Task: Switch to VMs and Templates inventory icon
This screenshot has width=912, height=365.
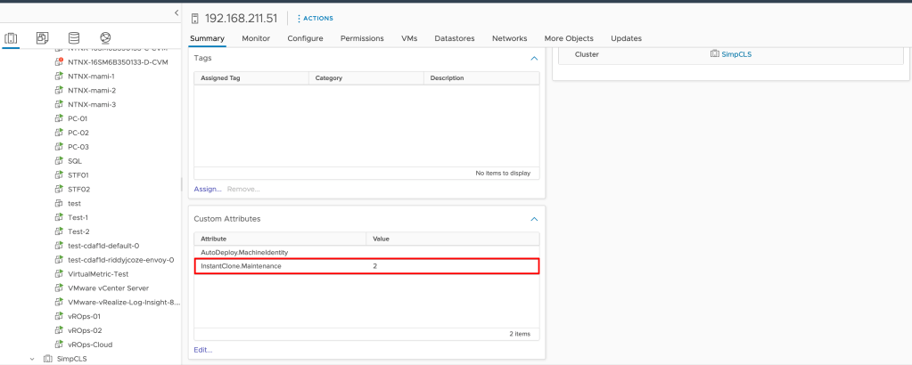Action: click(x=42, y=38)
